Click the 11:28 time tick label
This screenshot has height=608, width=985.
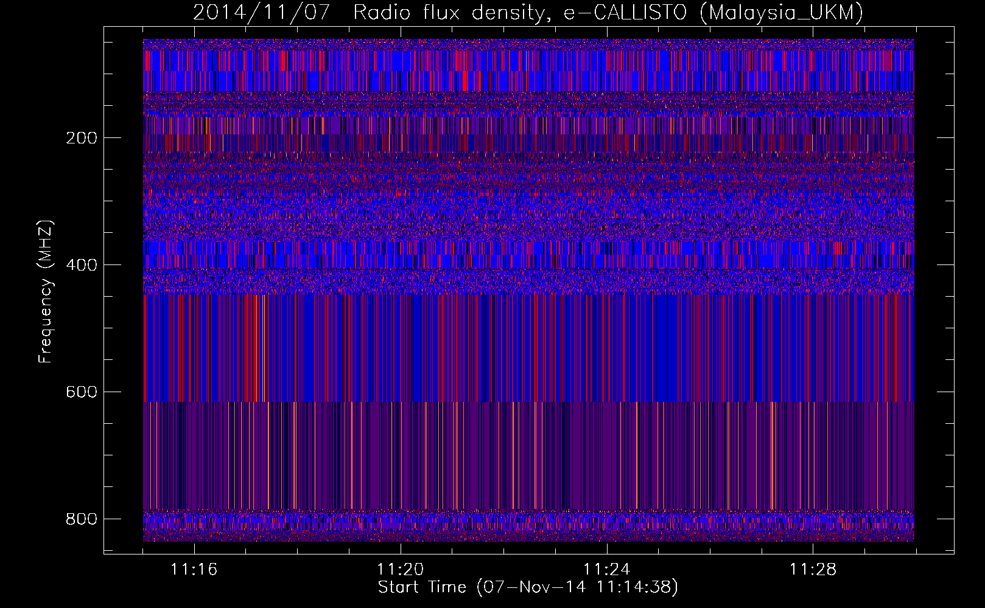[813, 570]
